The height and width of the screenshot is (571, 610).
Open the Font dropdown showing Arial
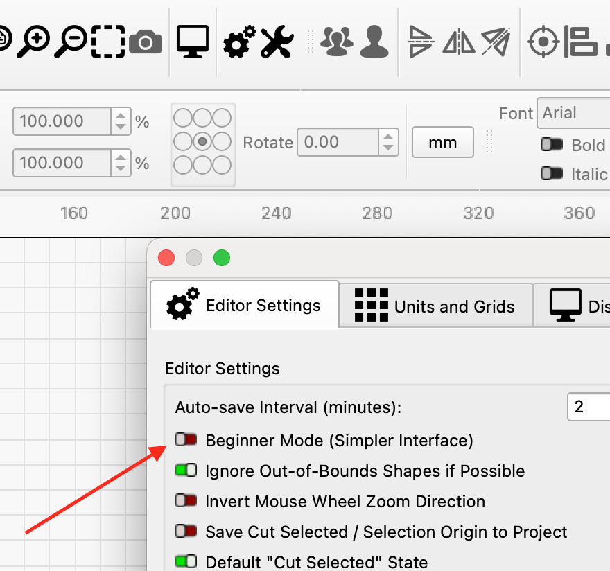[x=573, y=113]
